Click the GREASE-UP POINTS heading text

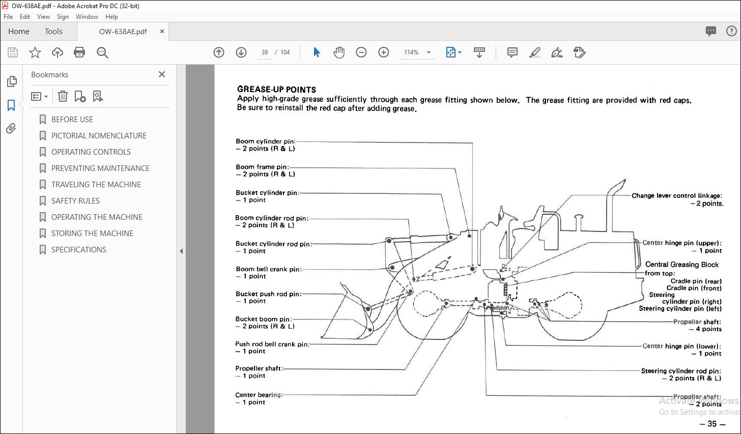[x=276, y=89]
